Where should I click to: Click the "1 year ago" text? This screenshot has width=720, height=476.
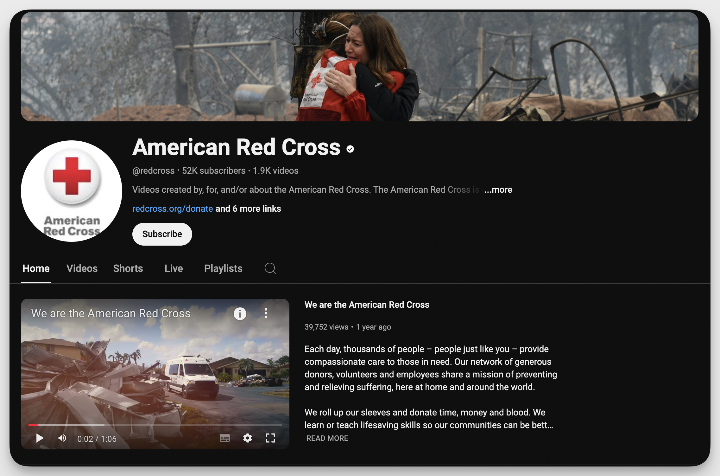coord(374,327)
